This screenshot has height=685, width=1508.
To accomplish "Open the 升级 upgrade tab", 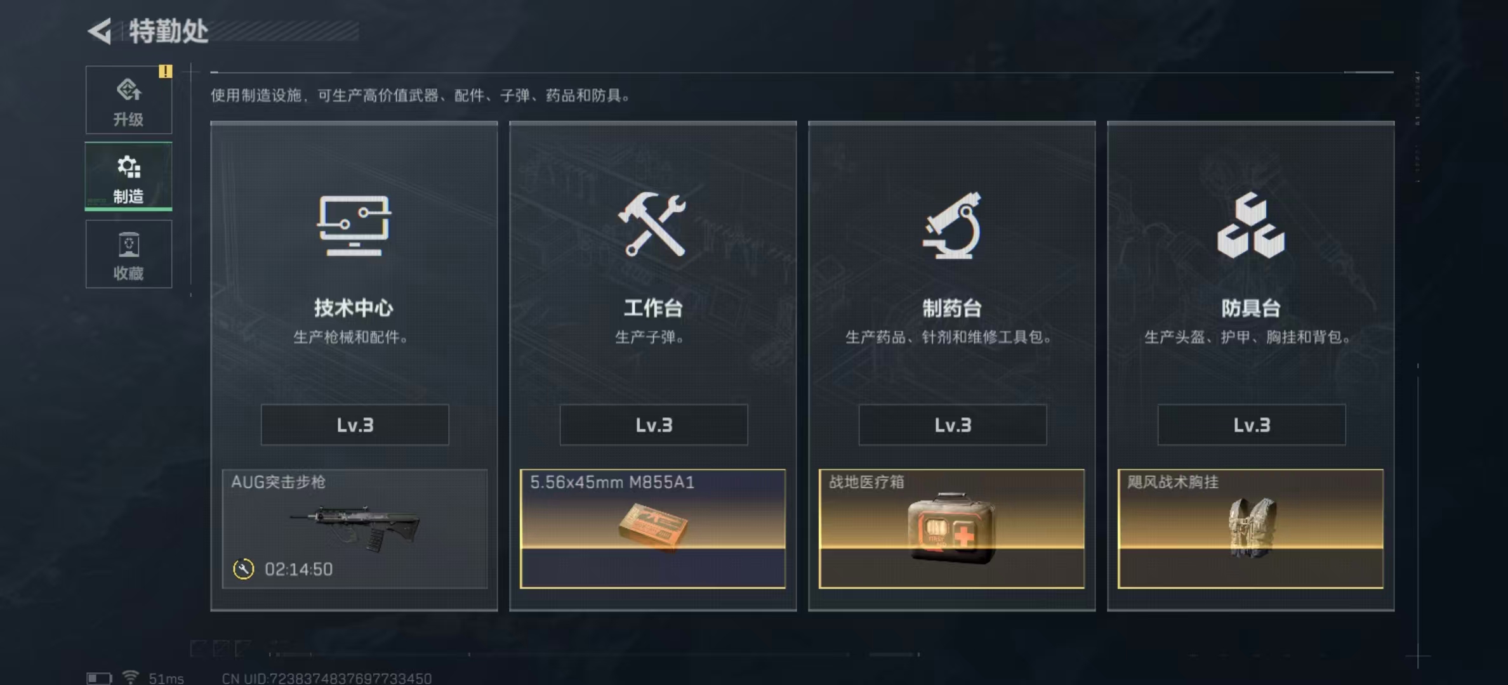I will 129,100.
